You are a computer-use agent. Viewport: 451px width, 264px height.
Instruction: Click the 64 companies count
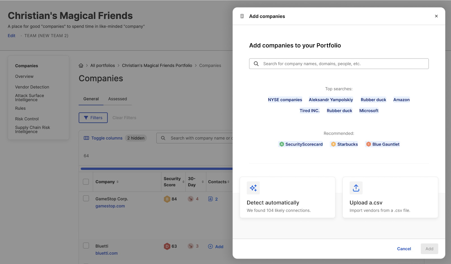click(86, 156)
